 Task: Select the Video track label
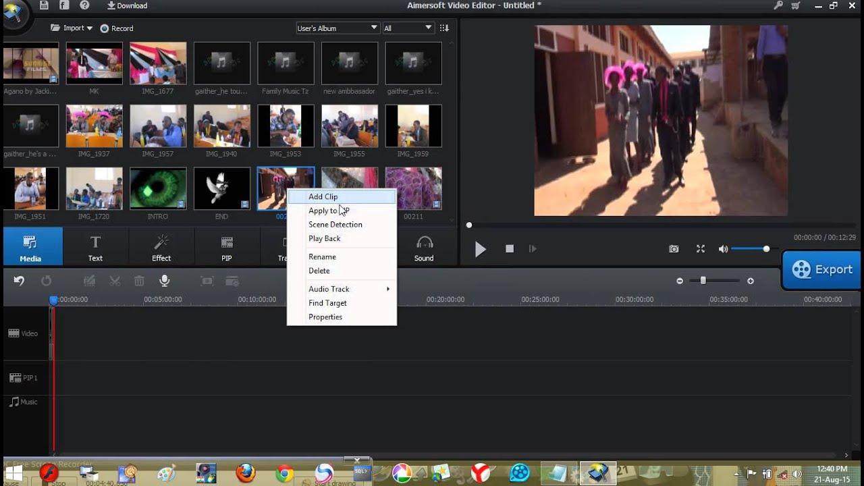[x=23, y=333]
